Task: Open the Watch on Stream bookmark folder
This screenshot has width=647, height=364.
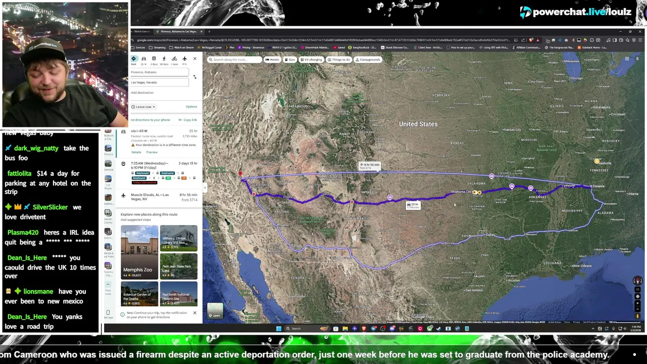Action: click(x=181, y=48)
